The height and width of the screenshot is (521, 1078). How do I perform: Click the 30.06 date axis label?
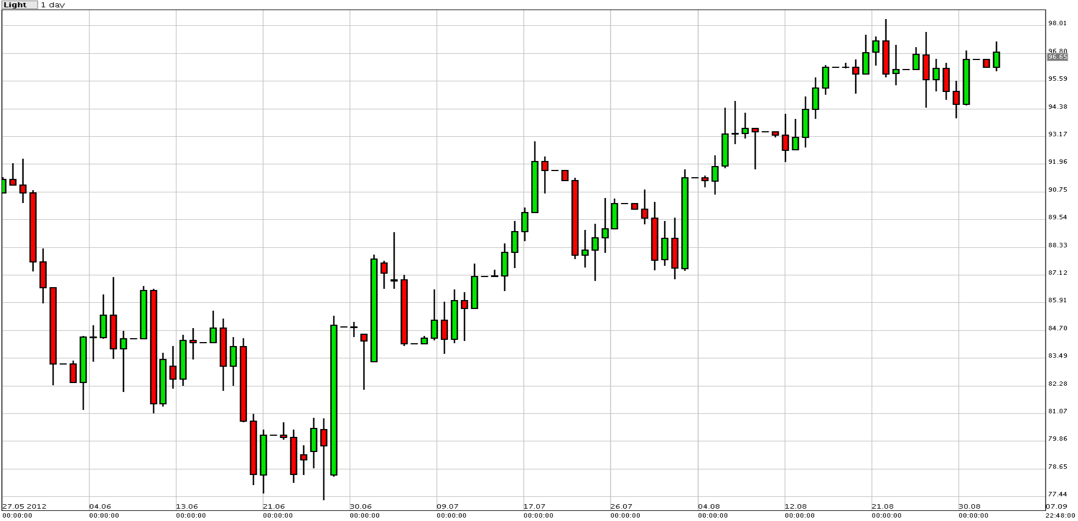[360, 506]
